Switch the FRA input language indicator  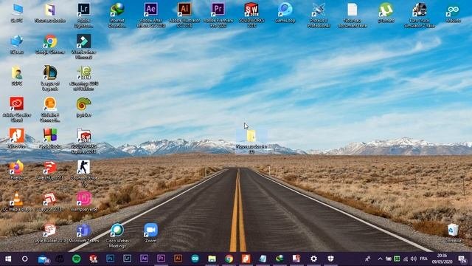[423, 259]
